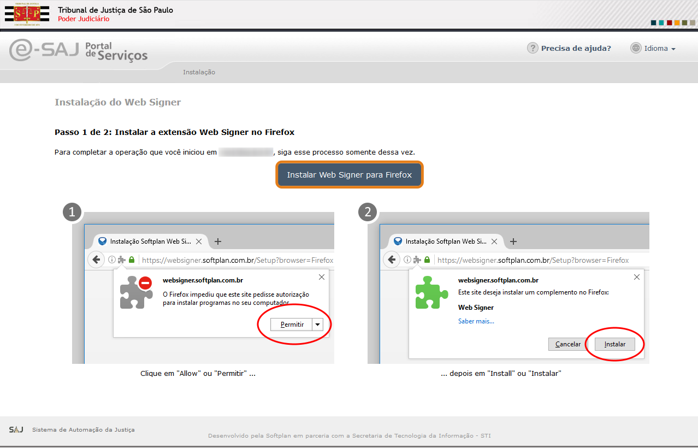Screen dimensions: 698x448
Task: Pick the dark red color square
Action: [x=670, y=23]
